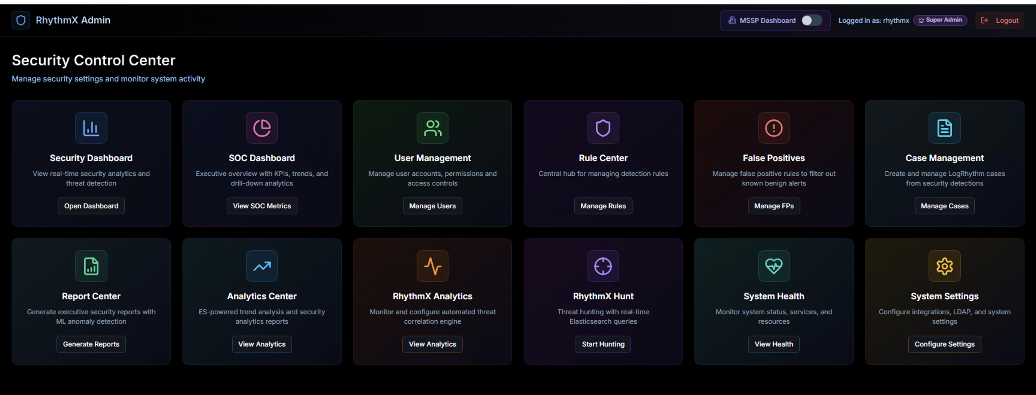Click the Case Management document icon

(x=944, y=128)
